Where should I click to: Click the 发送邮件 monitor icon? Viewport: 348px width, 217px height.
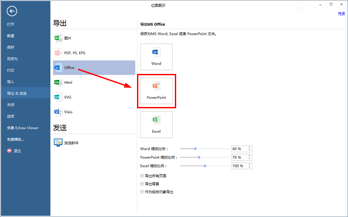[58, 143]
